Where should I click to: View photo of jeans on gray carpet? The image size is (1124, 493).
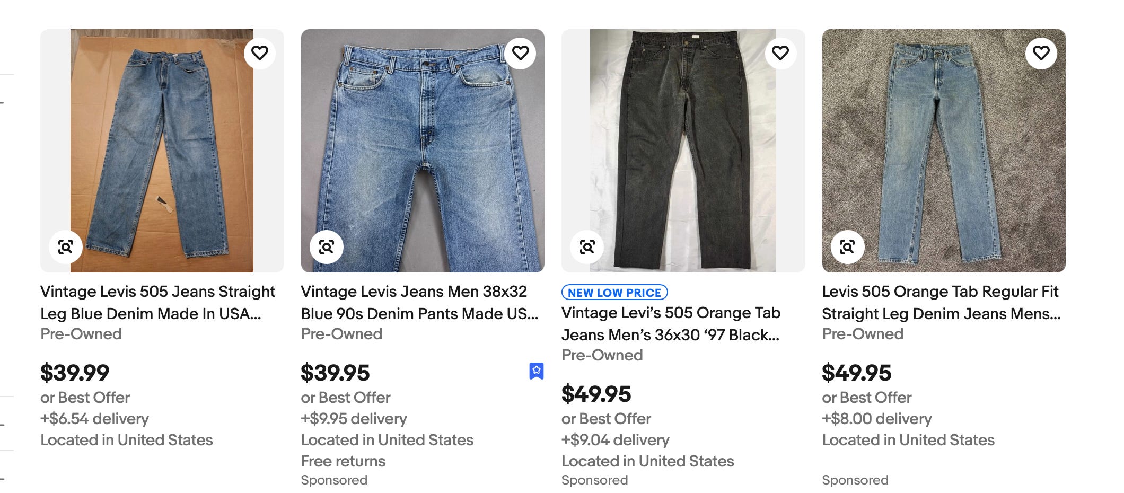944,151
